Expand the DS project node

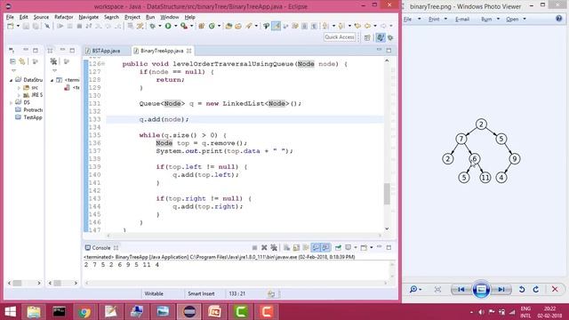[x=11, y=103]
